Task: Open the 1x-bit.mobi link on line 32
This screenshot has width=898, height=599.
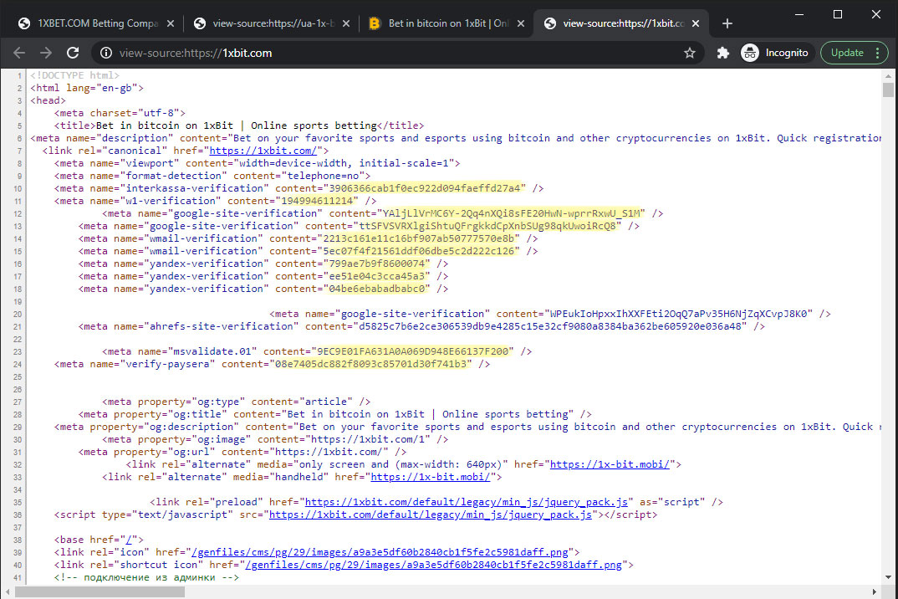Action: (x=610, y=464)
